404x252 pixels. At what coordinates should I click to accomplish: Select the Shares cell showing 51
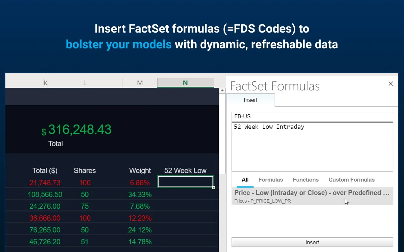point(85,242)
